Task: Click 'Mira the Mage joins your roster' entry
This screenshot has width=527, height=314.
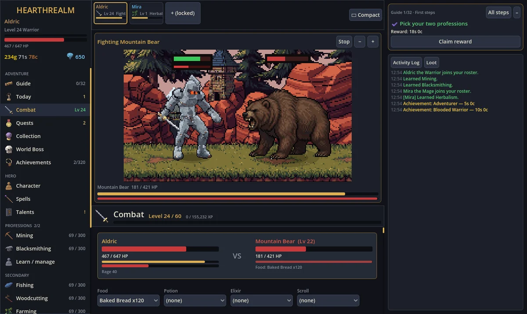Action: point(437,91)
